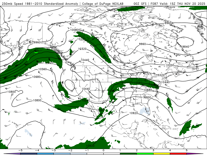
Task: Select the navy -5 to -4 colorbar segment
Action: click(29, 154)
